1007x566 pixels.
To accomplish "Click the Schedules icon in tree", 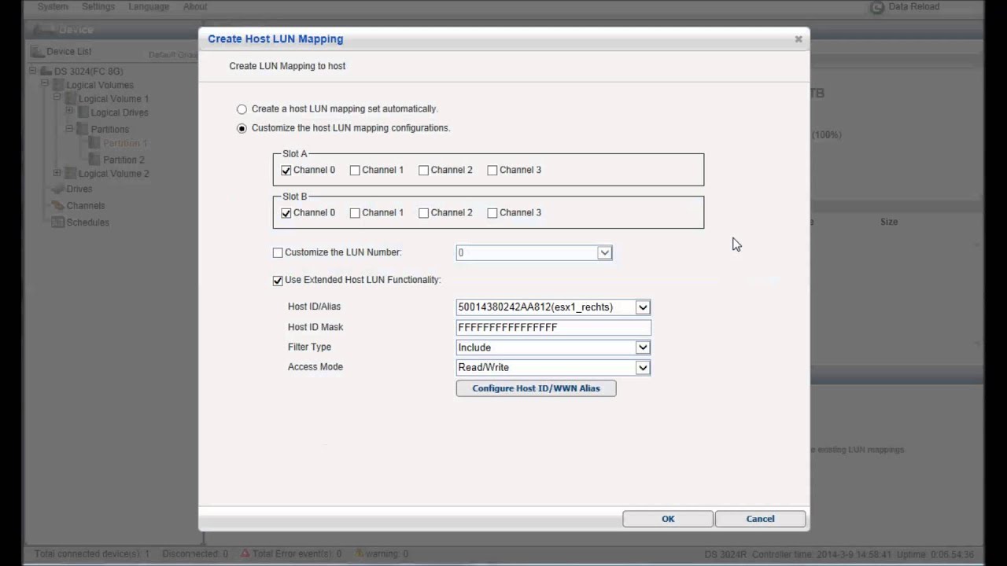I will pos(57,222).
